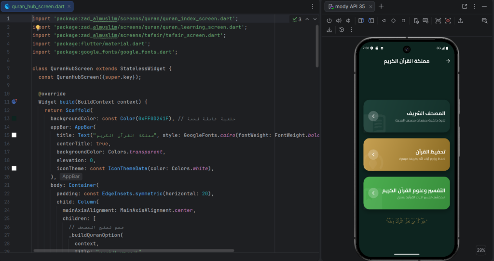The width and height of the screenshot is (494, 261).
Task: Tap the emulator Overview square button
Action: tap(403, 20)
